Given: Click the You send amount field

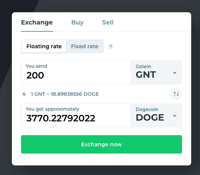Looking at the screenshot, I should click(x=76, y=72).
